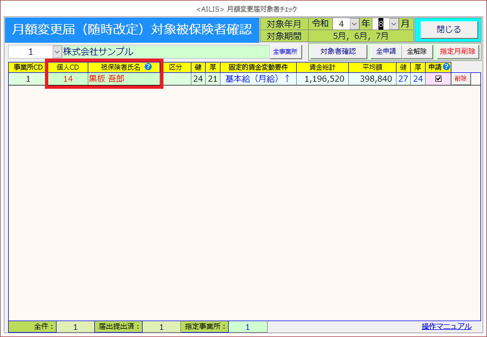Click the 指定月削除 button
487x337 pixels.
click(x=457, y=52)
